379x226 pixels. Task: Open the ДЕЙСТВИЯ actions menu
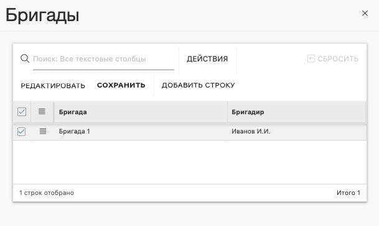[207, 59]
